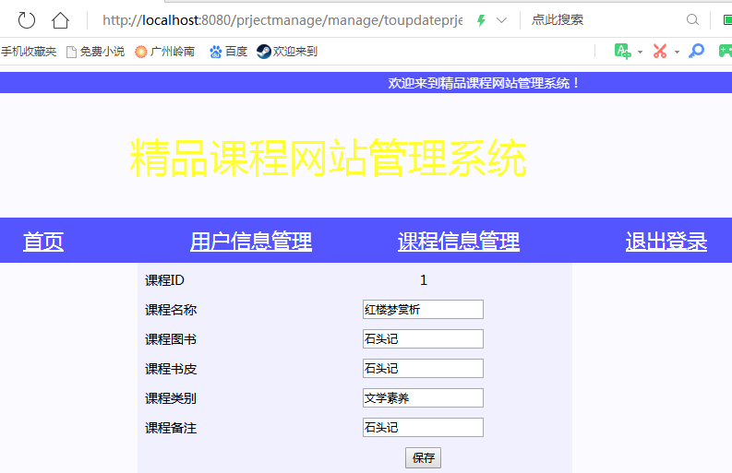Open the 百度 bookmark

[x=228, y=52]
